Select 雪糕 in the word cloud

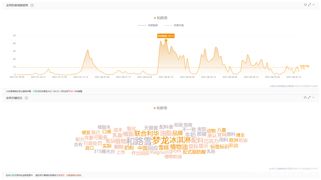pos(164,148)
